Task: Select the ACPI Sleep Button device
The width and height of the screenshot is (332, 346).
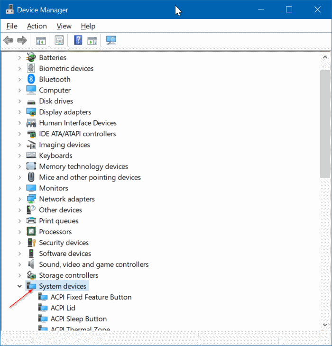Action: click(x=78, y=319)
